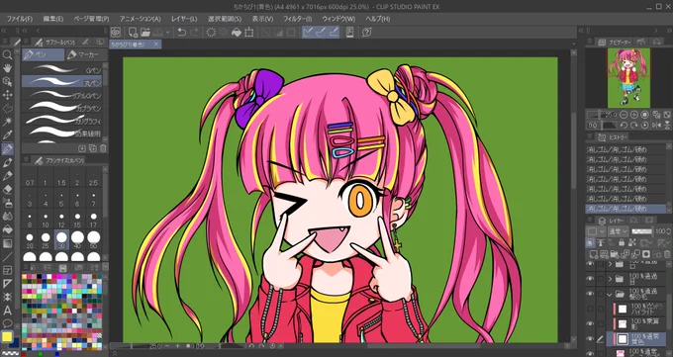Click the Redo arrow in command bar
Viewport: 673px width, 357px height.
tap(194, 33)
